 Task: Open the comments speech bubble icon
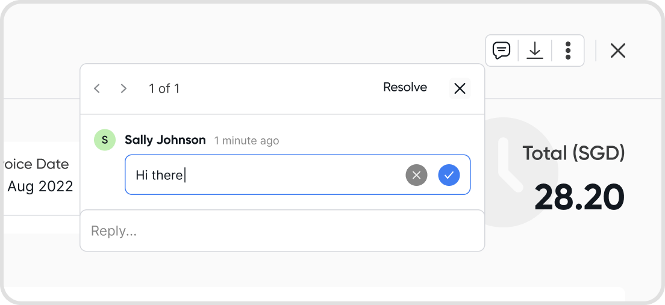click(501, 51)
